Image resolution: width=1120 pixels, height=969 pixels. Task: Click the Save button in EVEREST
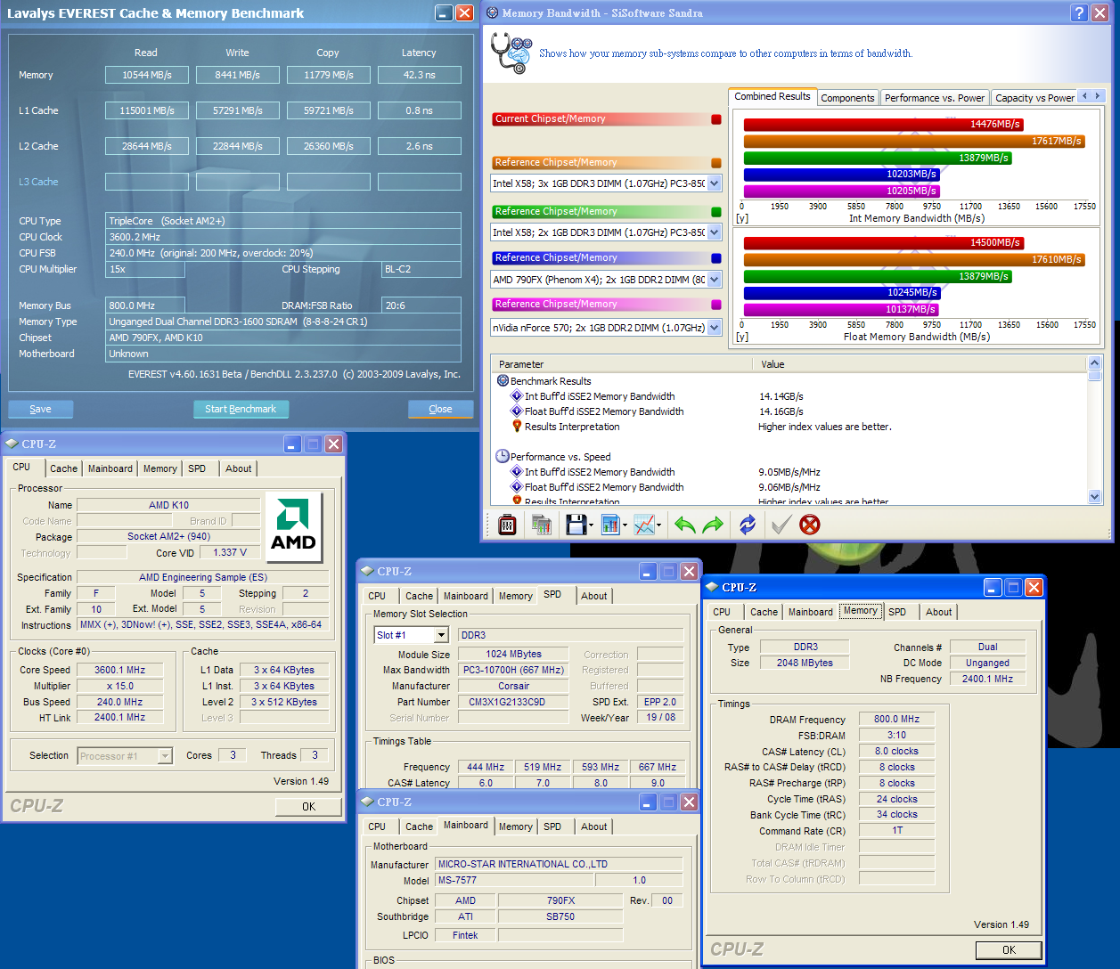40,409
